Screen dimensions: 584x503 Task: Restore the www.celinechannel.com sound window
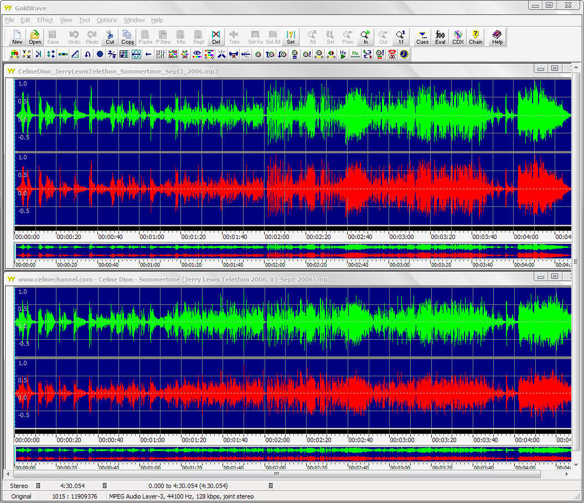pyautogui.click(x=555, y=277)
